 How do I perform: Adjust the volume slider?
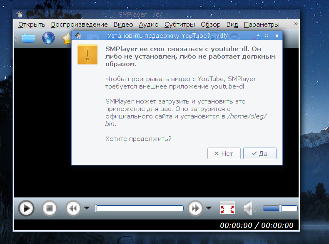(280, 208)
